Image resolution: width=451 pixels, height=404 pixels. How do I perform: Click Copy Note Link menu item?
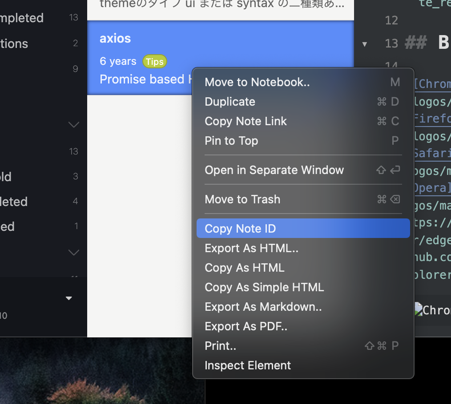(x=303, y=121)
